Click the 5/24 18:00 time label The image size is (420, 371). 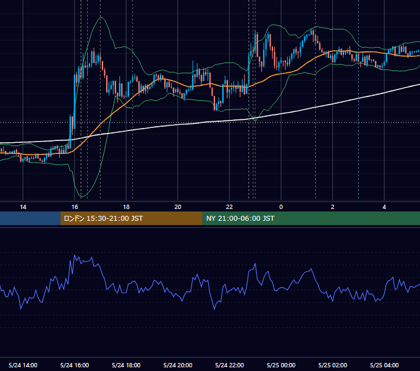126,365
